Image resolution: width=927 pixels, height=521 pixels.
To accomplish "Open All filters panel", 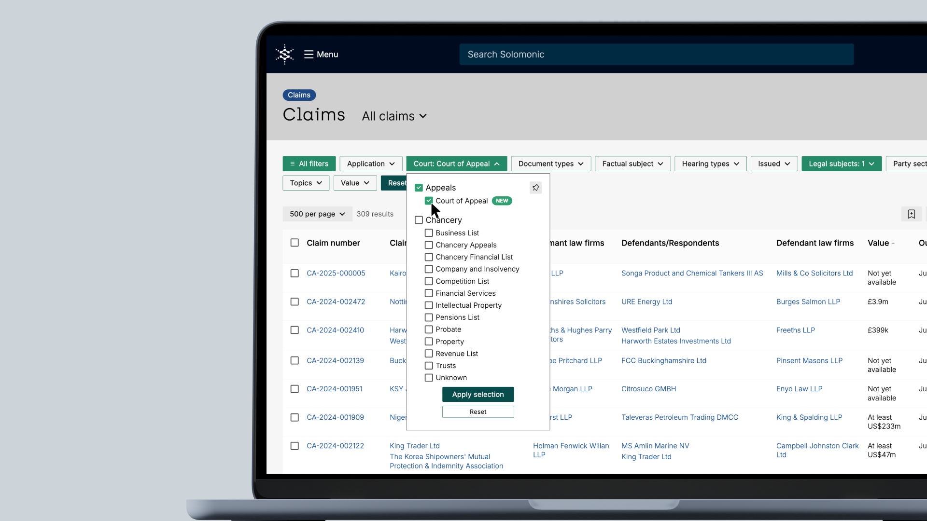I will coord(309,164).
